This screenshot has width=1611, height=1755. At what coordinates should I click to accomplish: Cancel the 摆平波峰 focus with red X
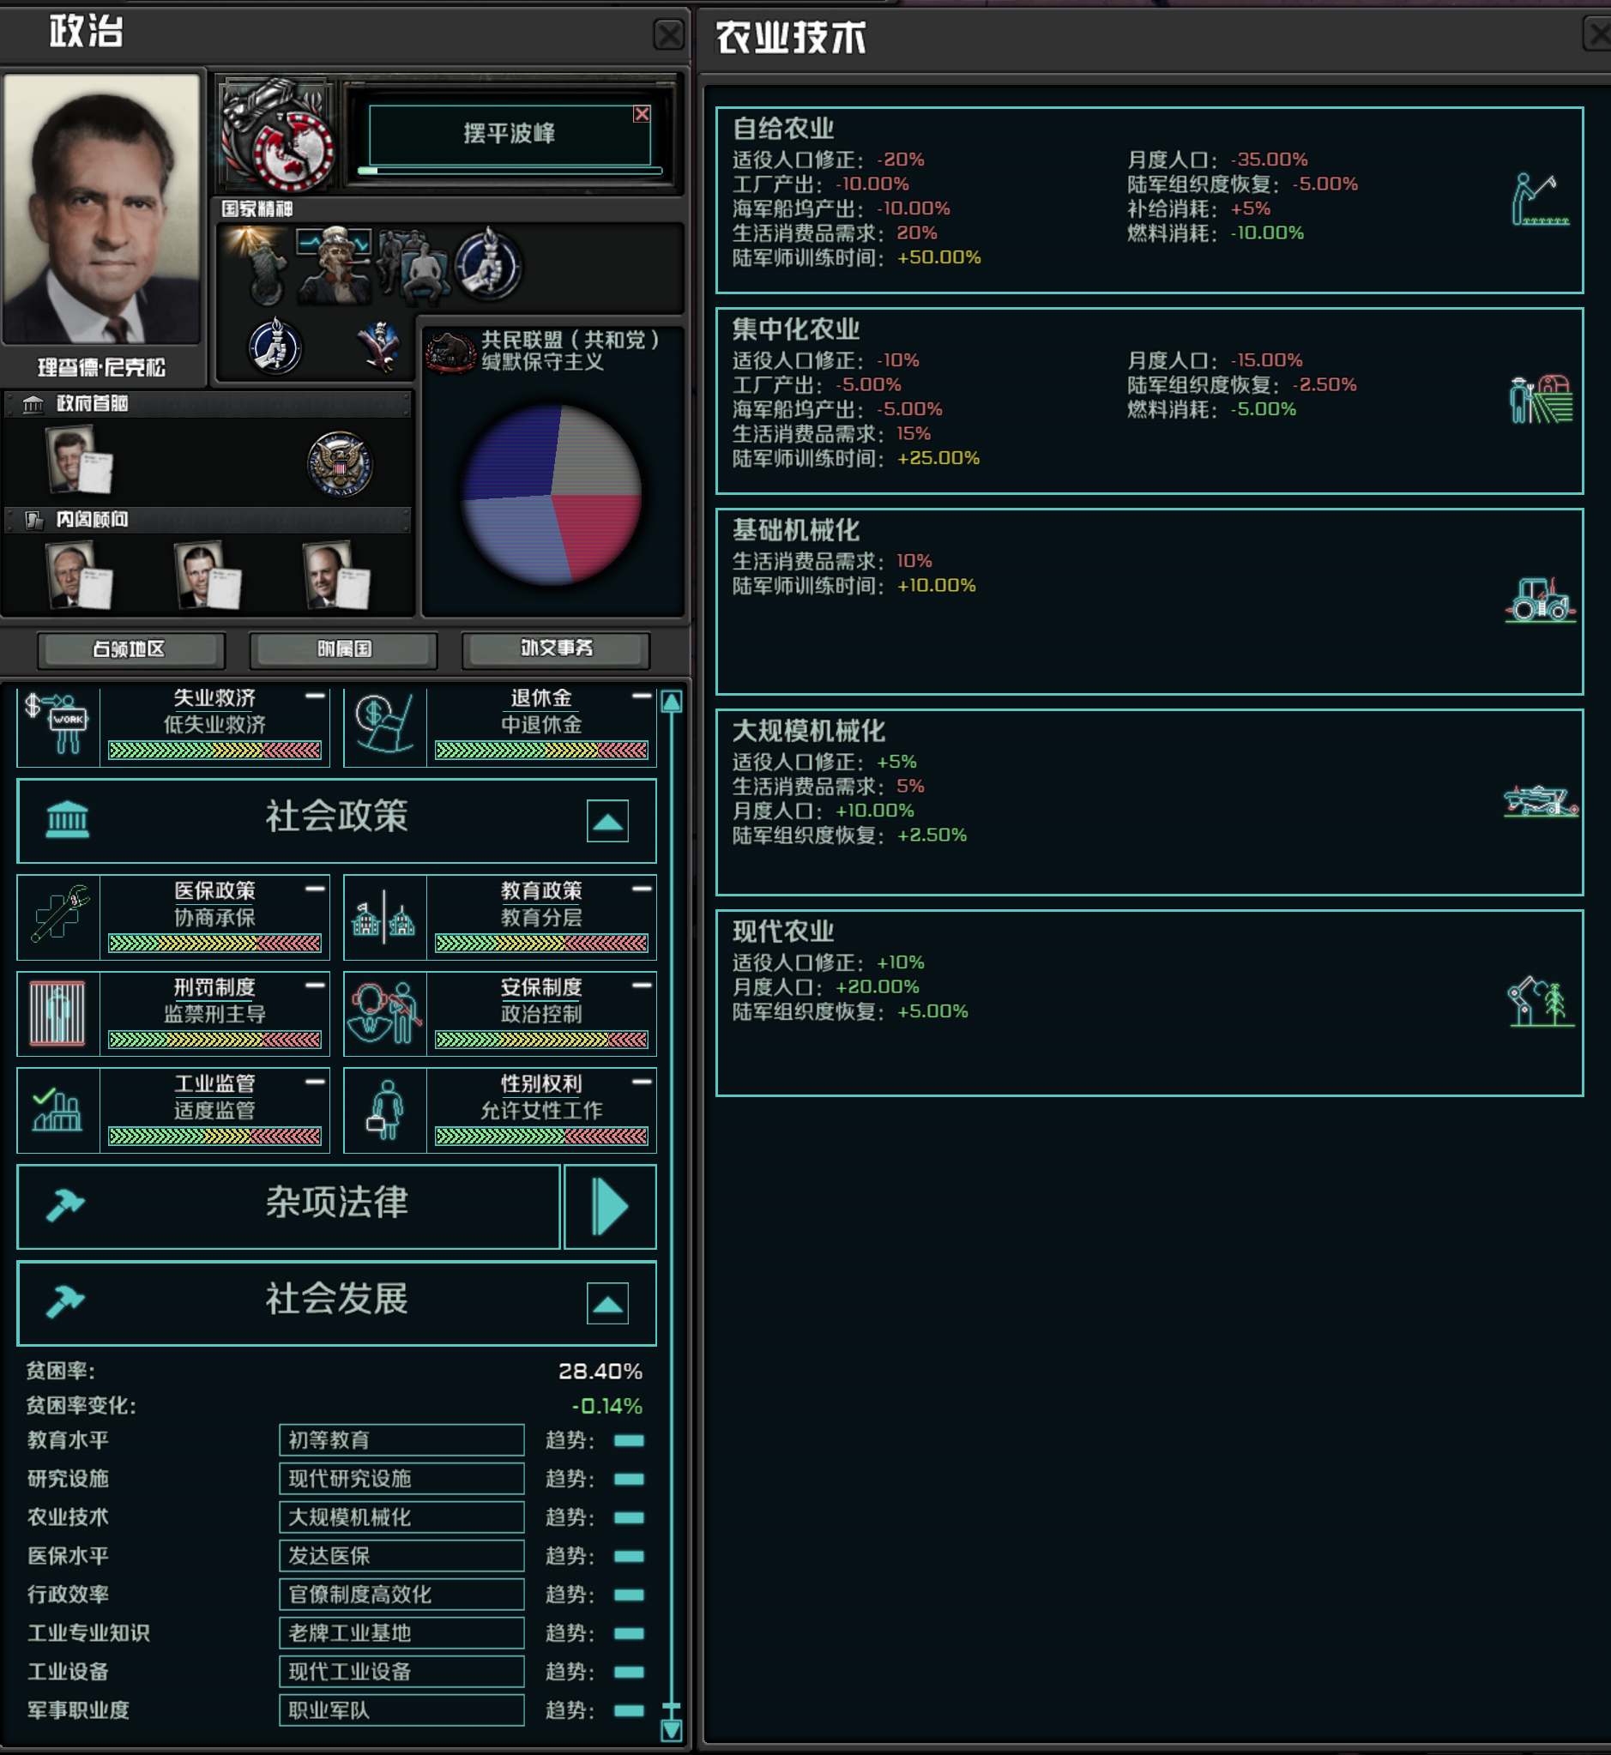click(642, 114)
